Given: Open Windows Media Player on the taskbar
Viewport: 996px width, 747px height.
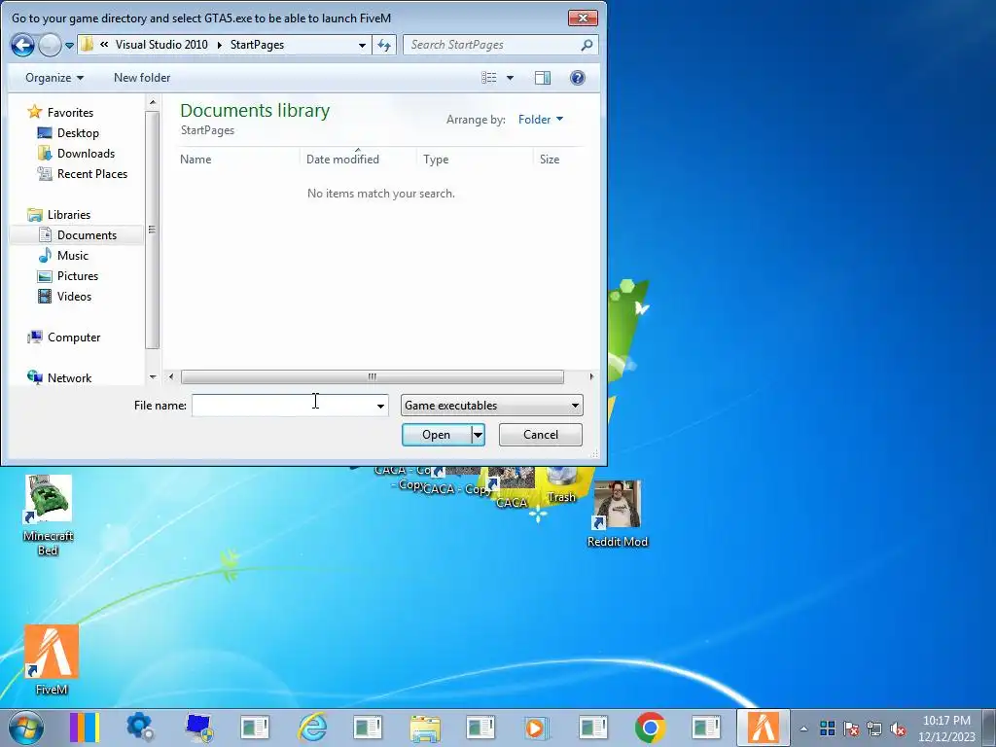Looking at the screenshot, I should 535,728.
